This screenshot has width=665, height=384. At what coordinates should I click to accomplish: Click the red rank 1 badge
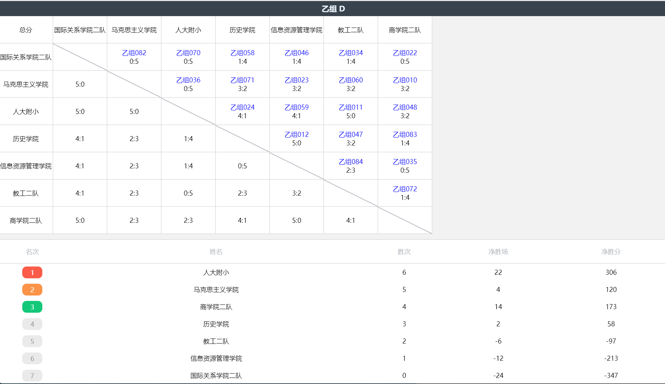pos(32,273)
